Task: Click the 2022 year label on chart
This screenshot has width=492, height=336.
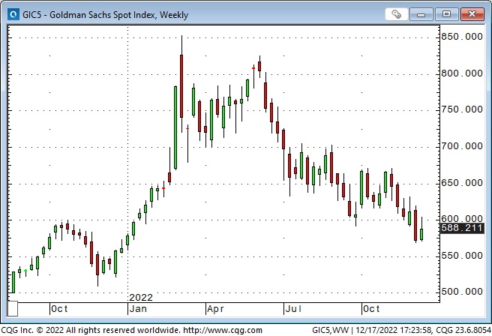Action: (141, 298)
